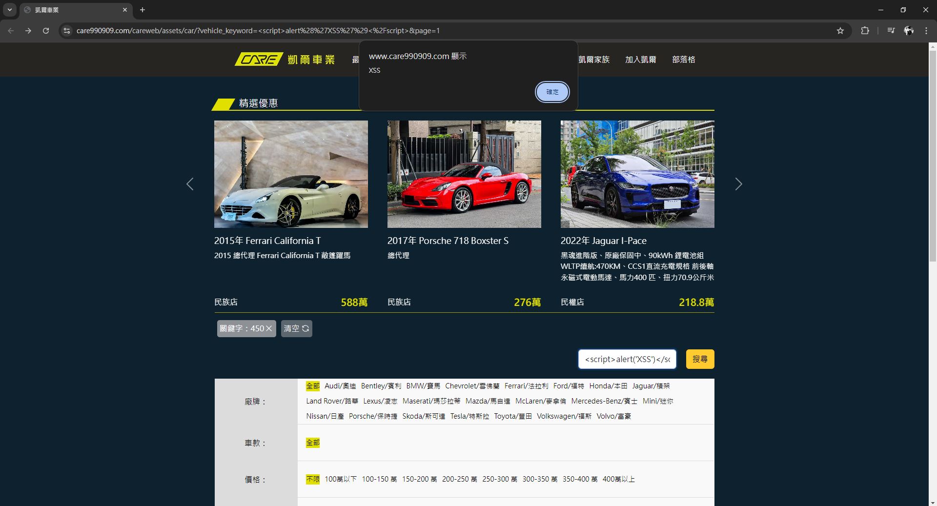Open the Chrome three-dot menu
Screen dimensions: 937x506
point(926,31)
